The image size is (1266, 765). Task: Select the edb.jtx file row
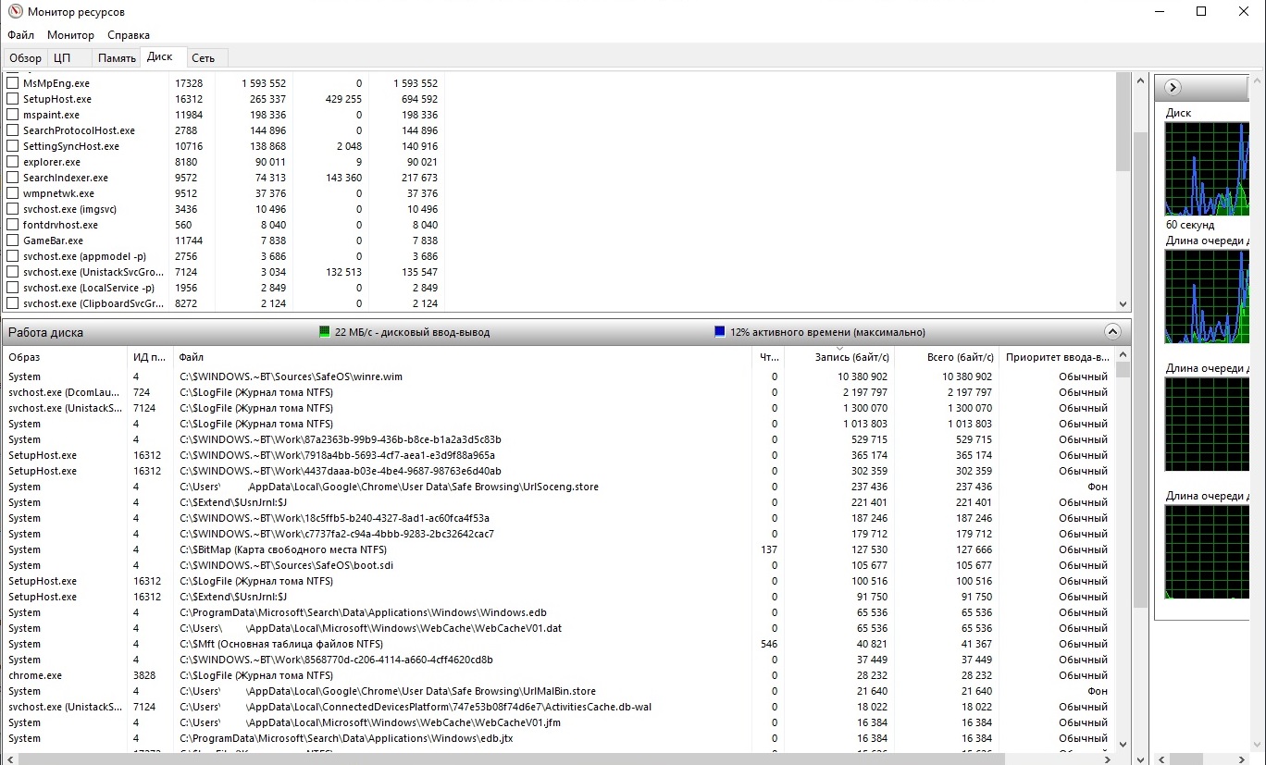pyautogui.click(x=559, y=738)
